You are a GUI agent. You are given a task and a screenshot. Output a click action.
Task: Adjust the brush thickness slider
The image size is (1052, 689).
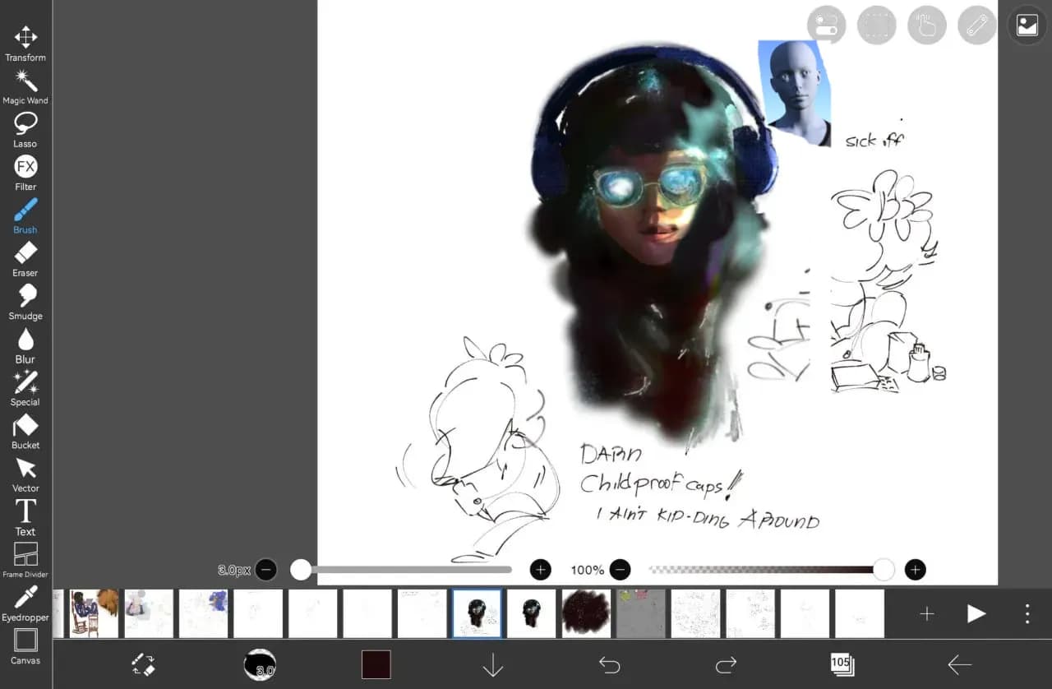click(x=403, y=570)
